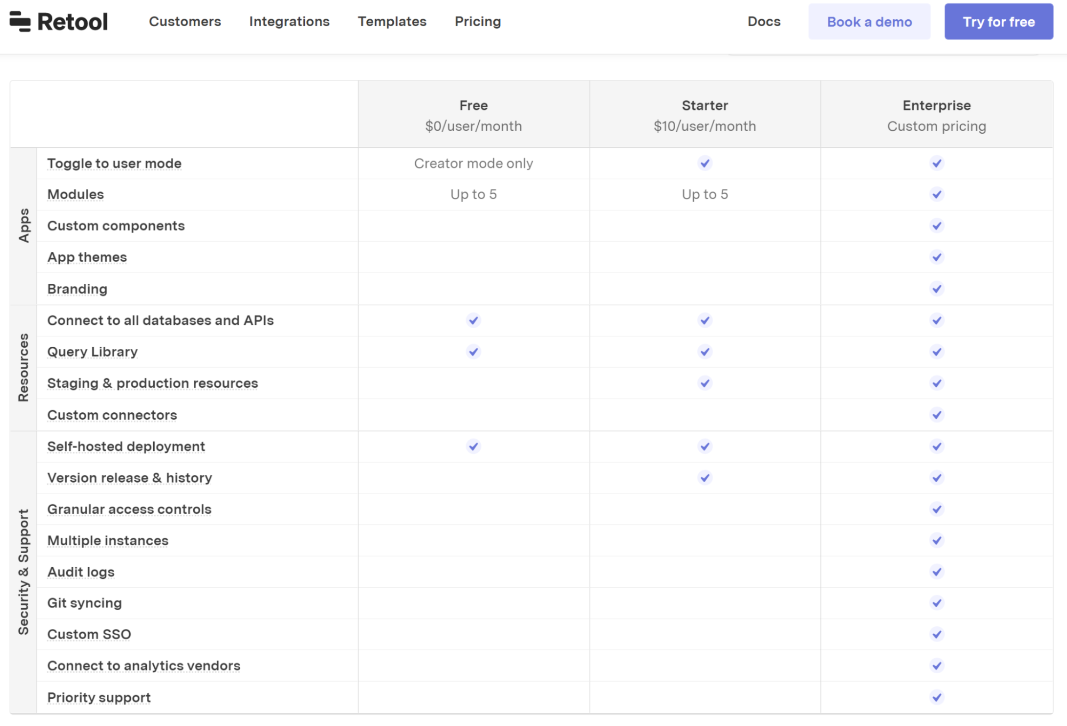This screenshot has height=726, width=1067.
Task: Open the Templates navigation link
Action: [392, 21]
